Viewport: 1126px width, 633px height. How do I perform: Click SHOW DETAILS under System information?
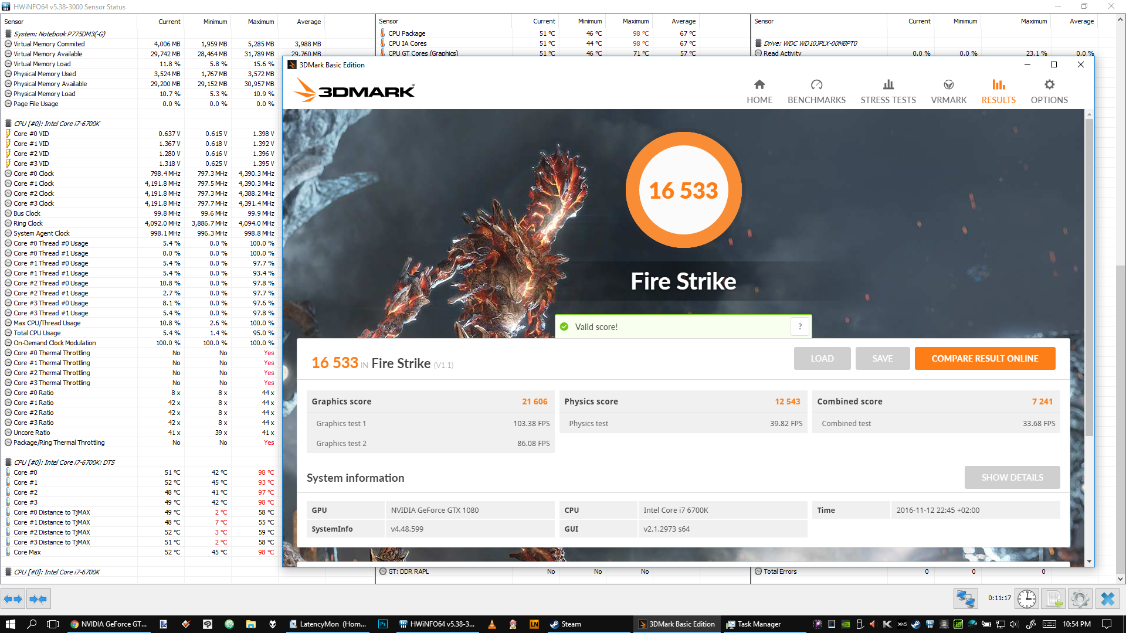(x=1012, y=477)
